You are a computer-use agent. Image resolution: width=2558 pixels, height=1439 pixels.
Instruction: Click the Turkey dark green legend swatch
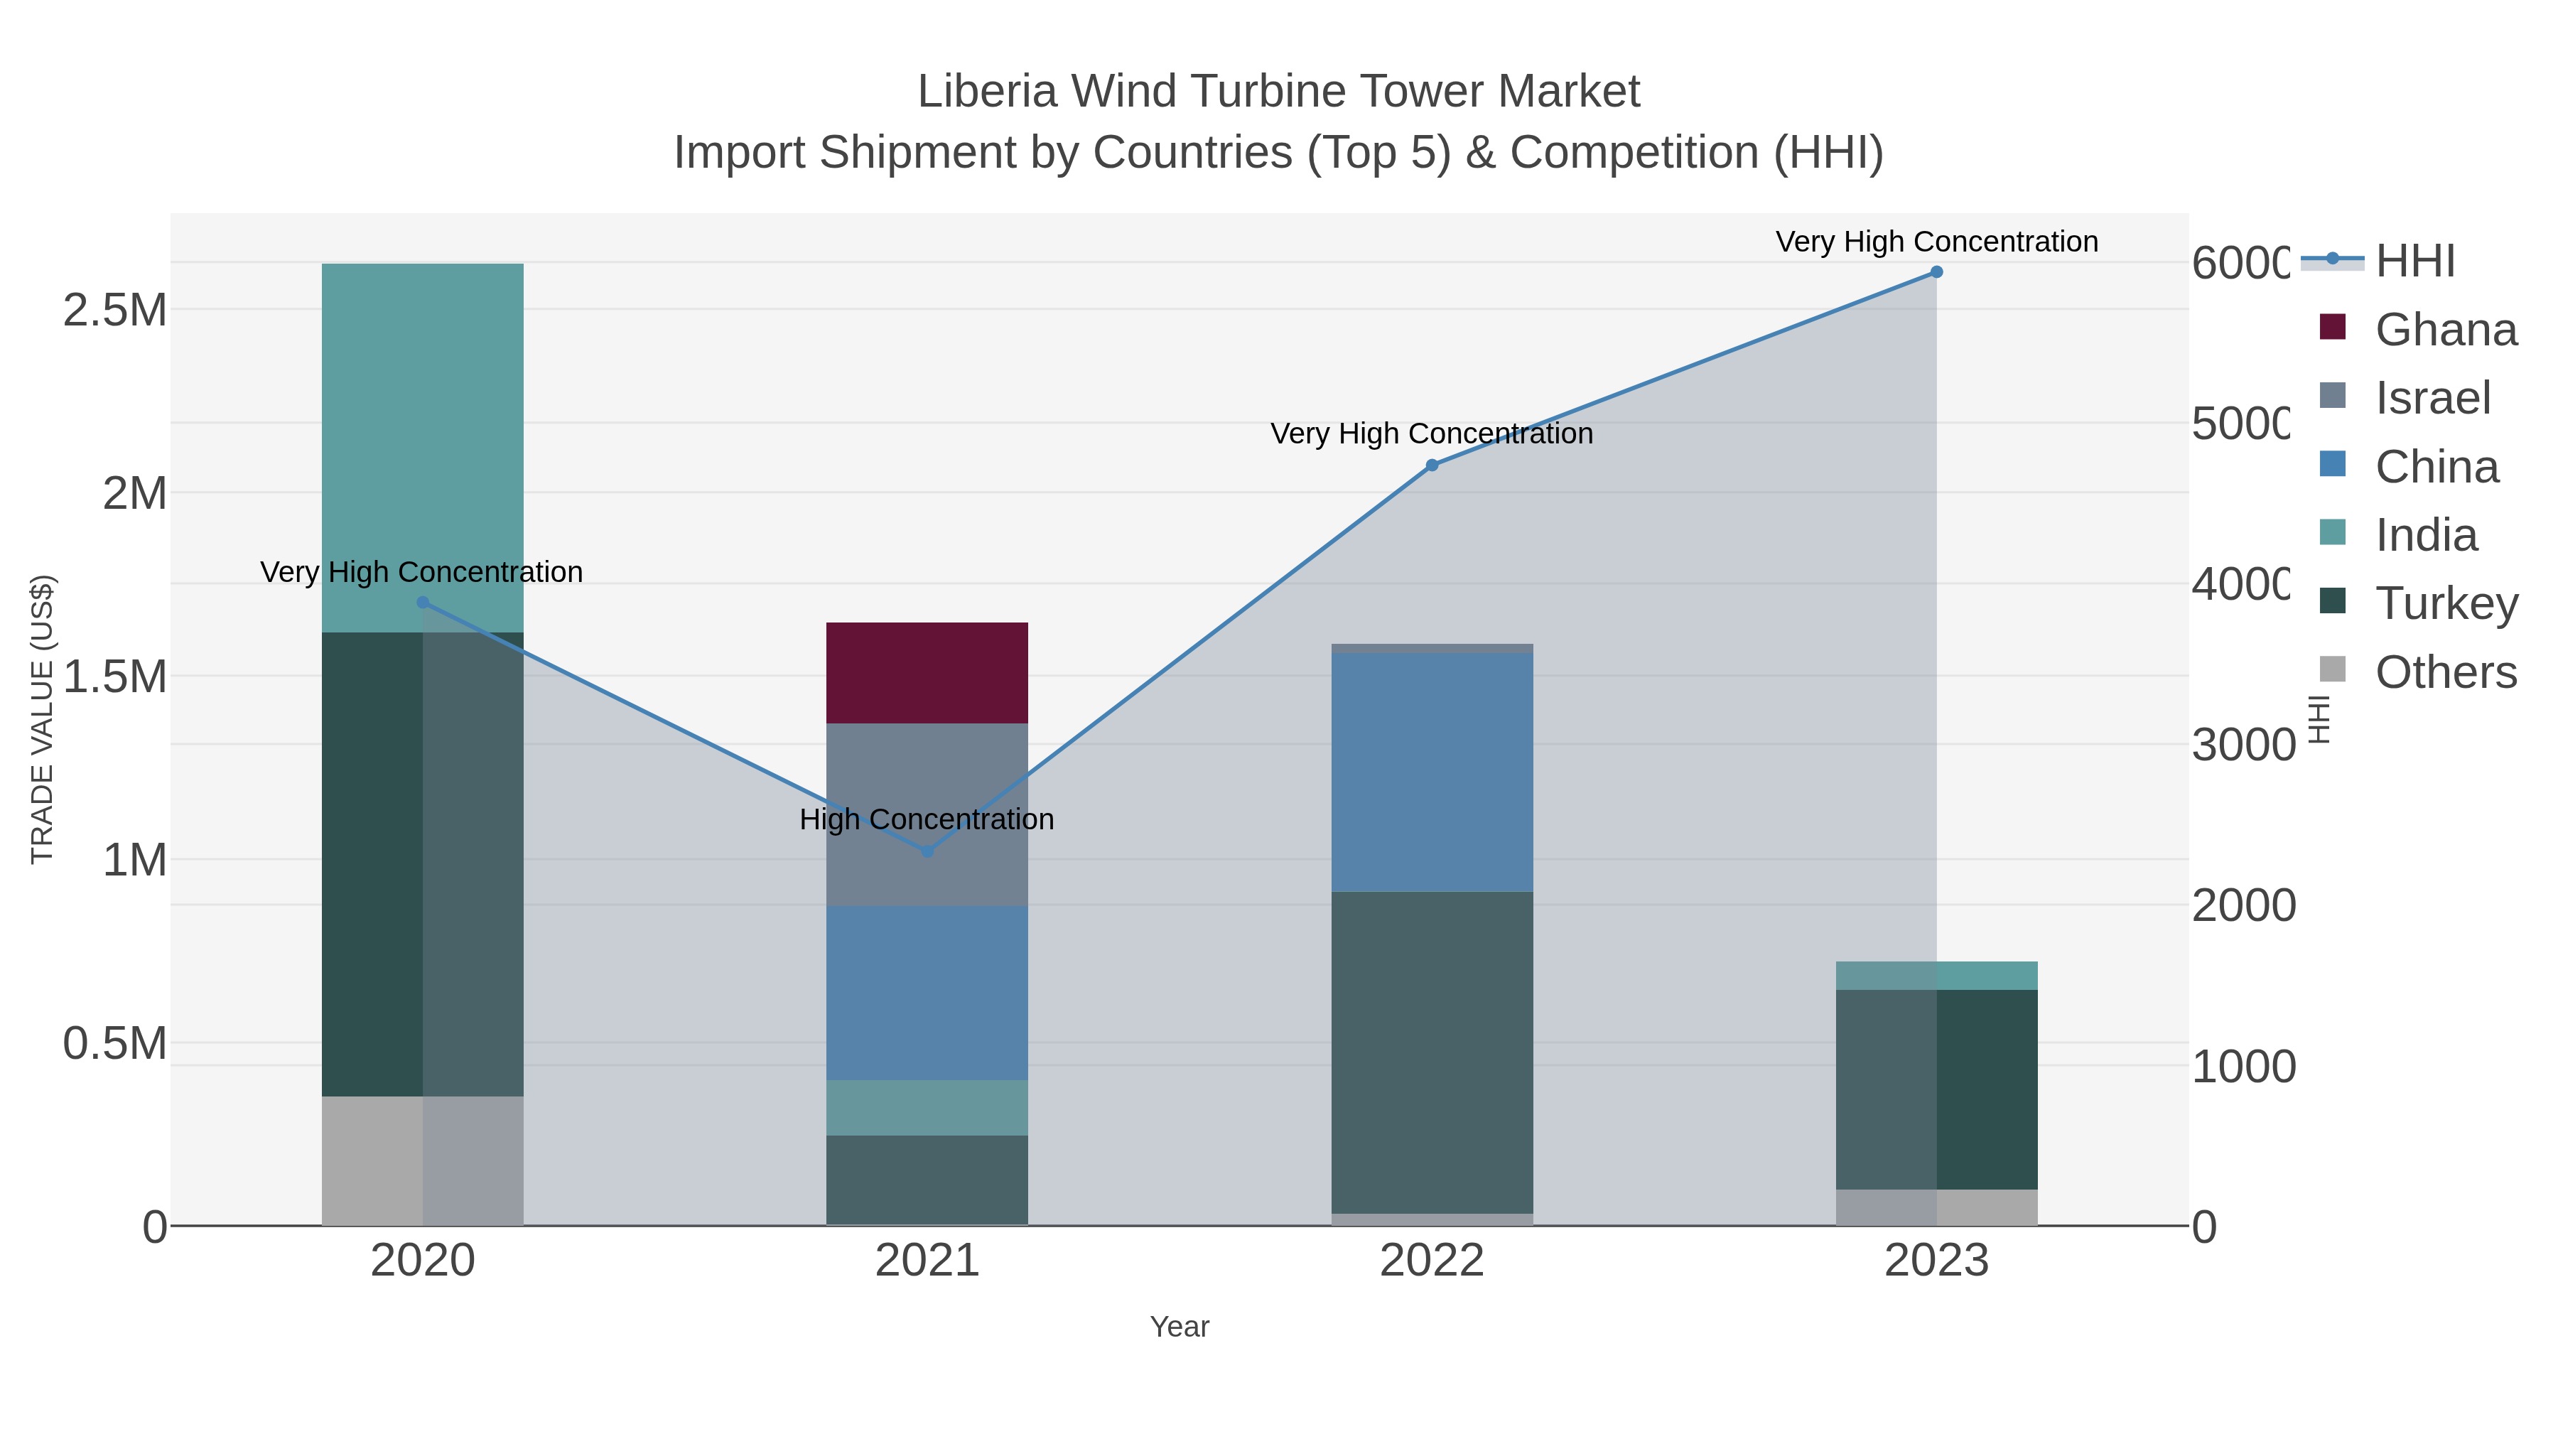2333,600
